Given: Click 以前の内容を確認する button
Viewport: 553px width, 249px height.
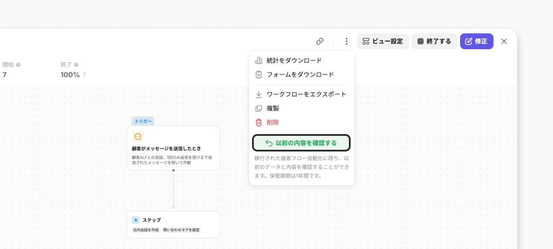Looking at the screenshot, I should coord(301,143).
